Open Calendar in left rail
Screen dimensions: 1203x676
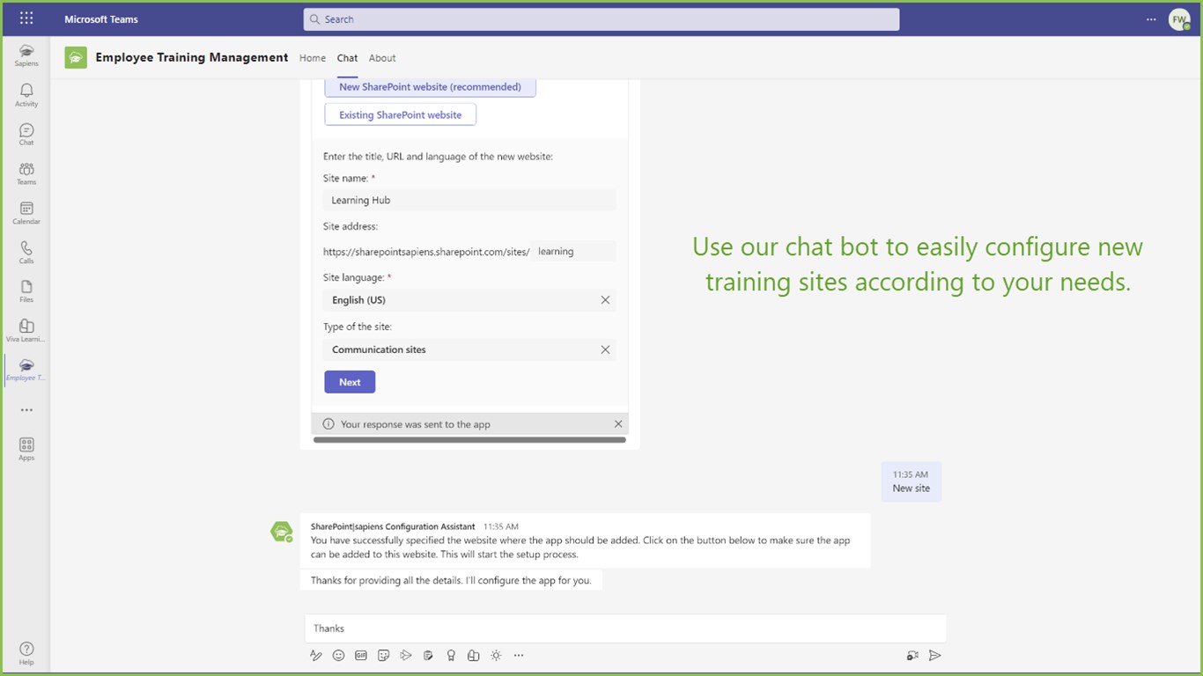pos(26,213)
